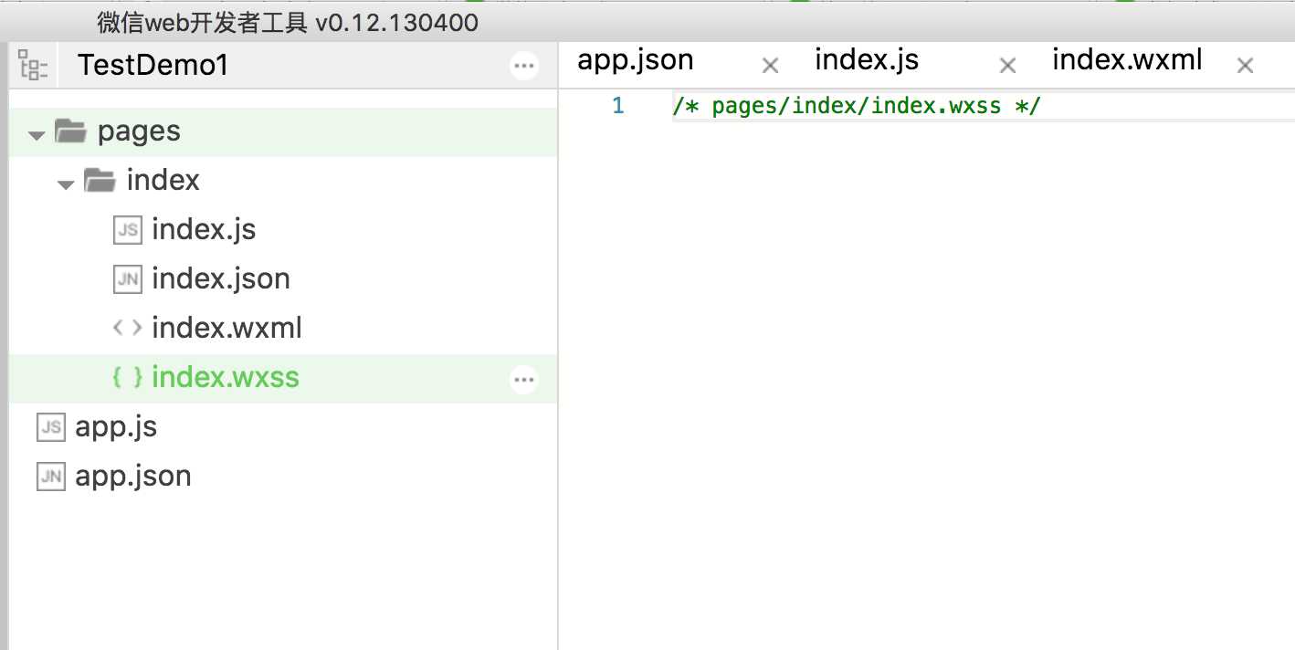This screenshot has width=1295, height=650.
Task: Click the project tree icon beside TestDemo1
Action: [33, 66]
